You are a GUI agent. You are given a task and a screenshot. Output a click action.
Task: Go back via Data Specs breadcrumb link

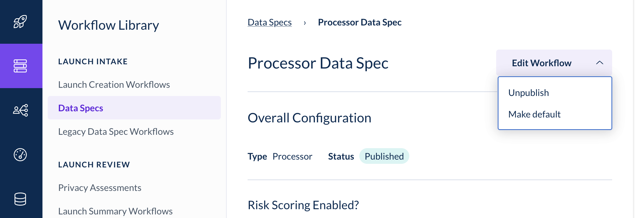pos(269,23)
